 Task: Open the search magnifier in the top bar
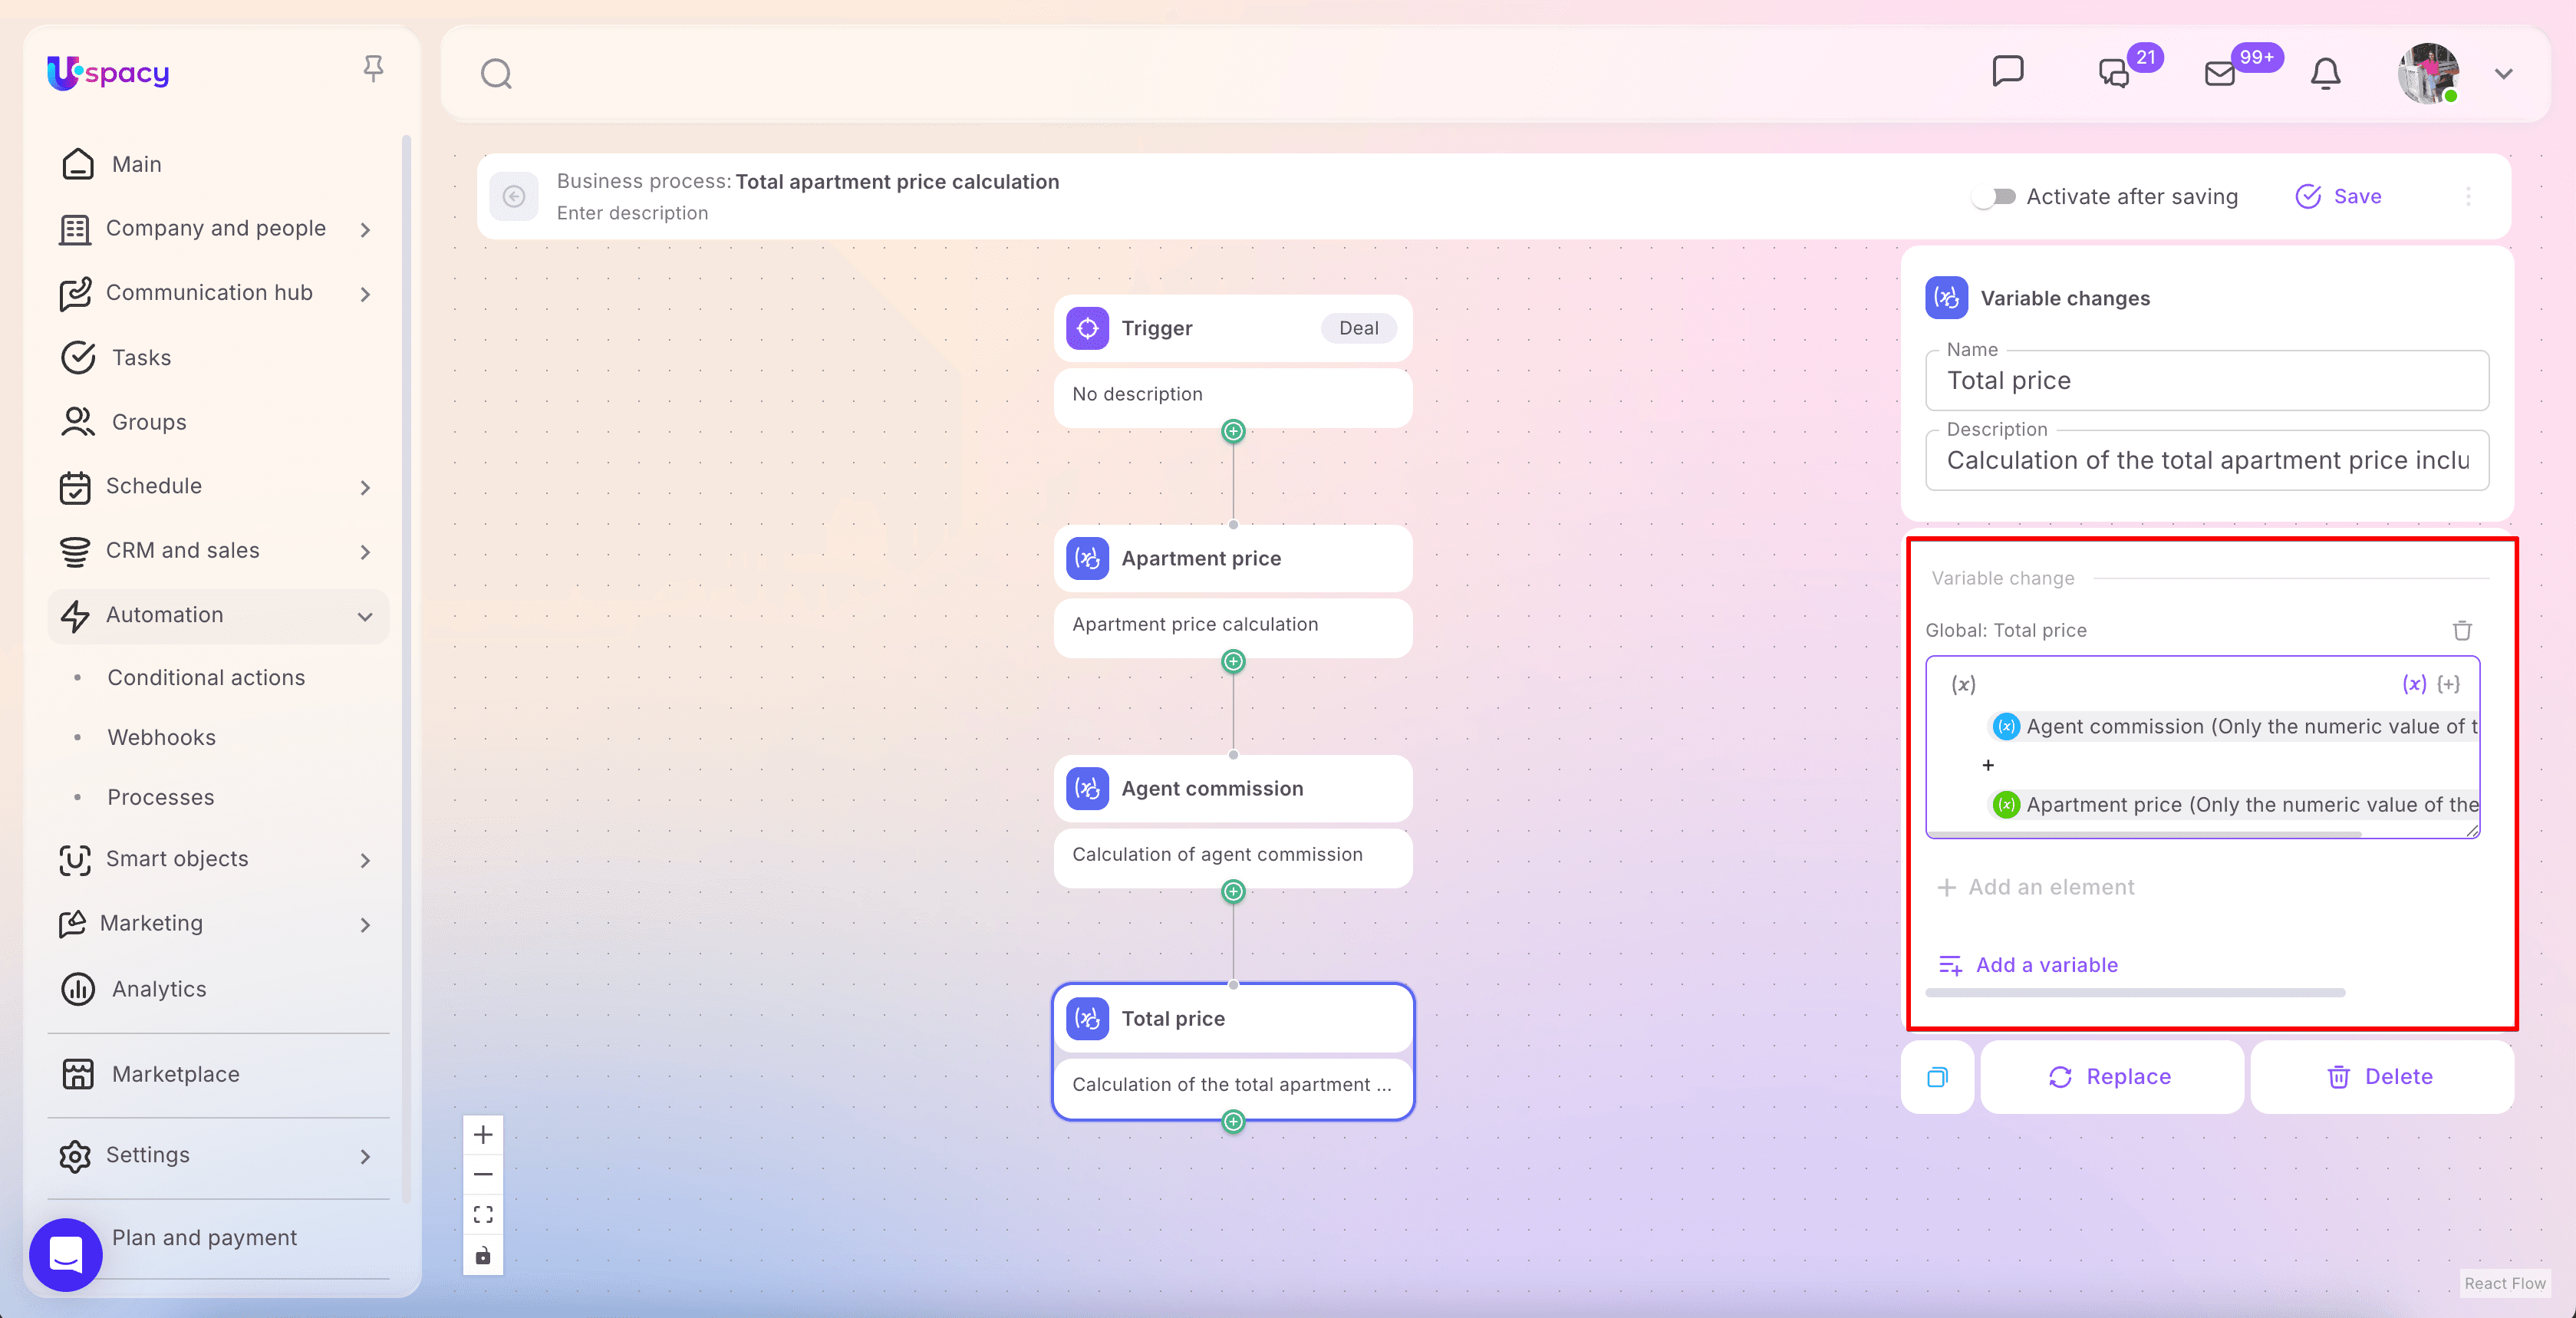click(496, 74)
